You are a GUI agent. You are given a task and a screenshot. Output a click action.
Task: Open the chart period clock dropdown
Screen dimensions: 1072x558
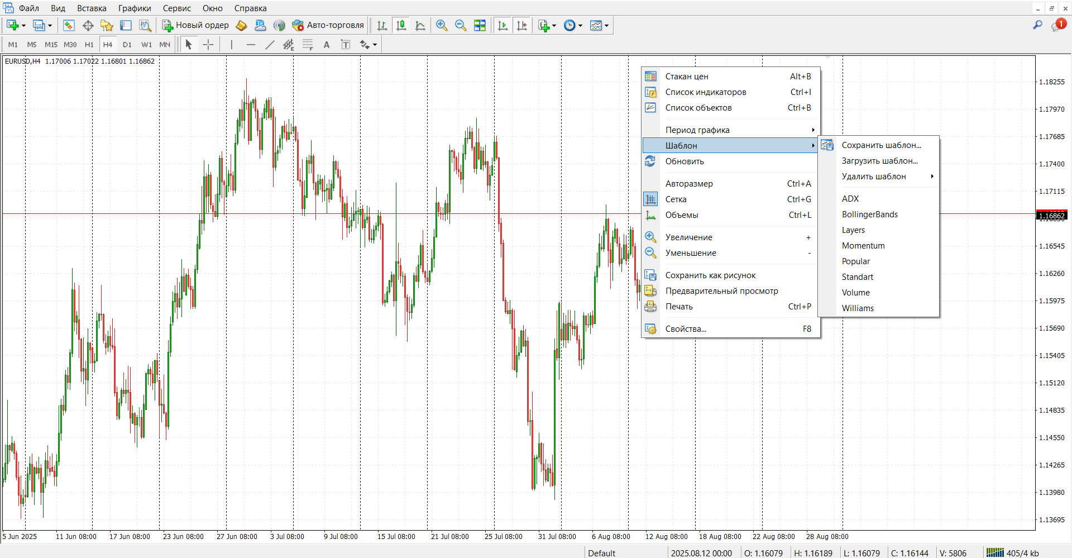(x=573, y=25)
